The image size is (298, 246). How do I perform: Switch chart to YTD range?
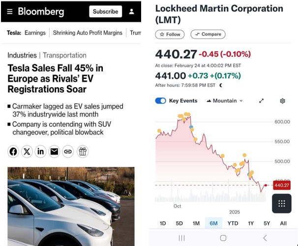[x=233, y=223]
